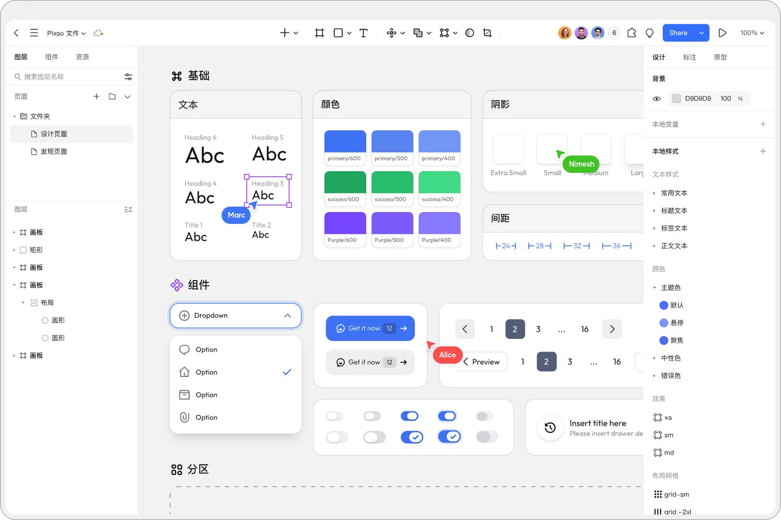This screenshot has width=781, height=520.
Task: Click the blue Get it now button
Action: [x=370, y=329]
